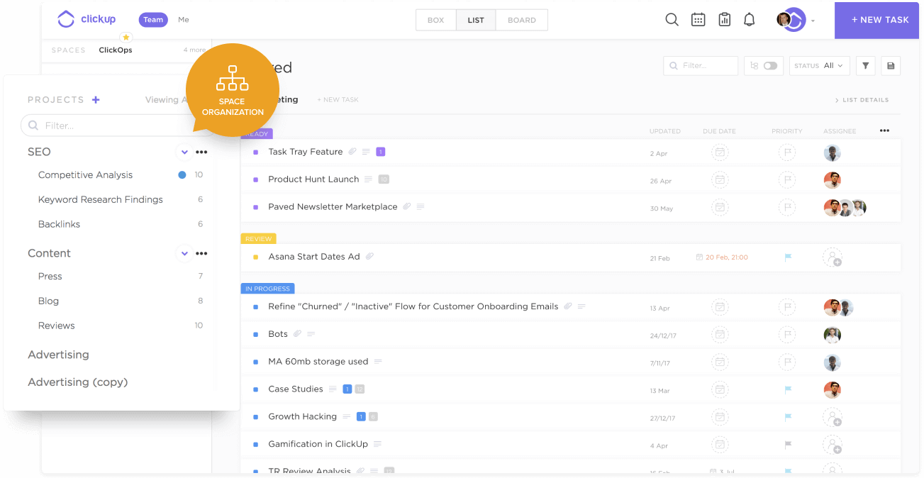The image size is (924, 478).
Task: Show 4 more spaces
Action: [194, 50]
